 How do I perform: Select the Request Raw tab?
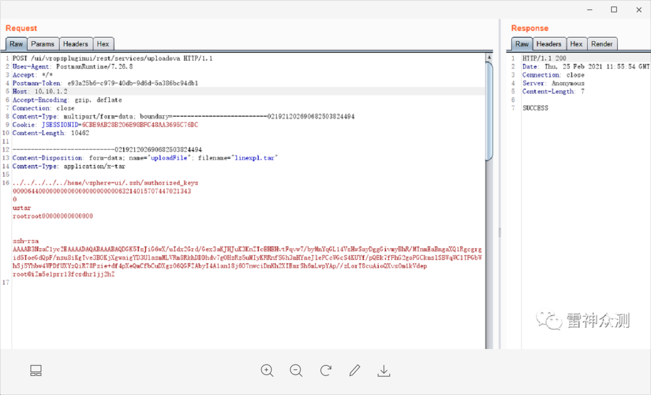tap(16, 44)
